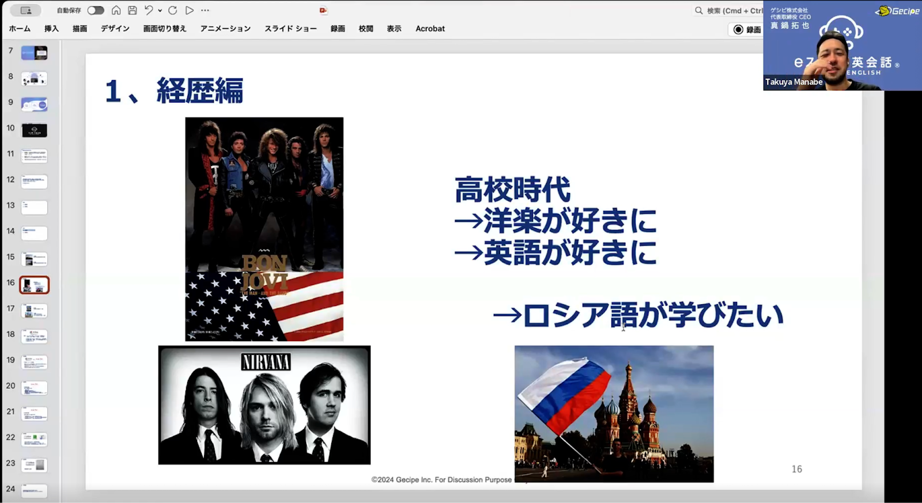Open the 表示 ribbon tab
The height and width of the screenshot is (503, 922).
[394, 29]
